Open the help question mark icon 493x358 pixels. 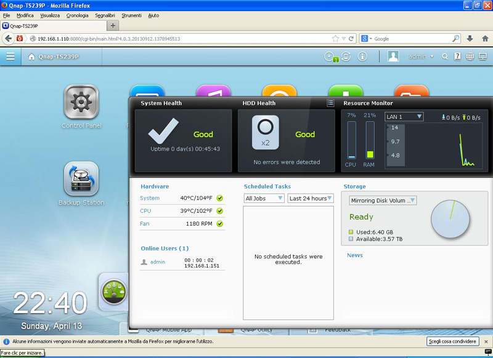(458, 57)
